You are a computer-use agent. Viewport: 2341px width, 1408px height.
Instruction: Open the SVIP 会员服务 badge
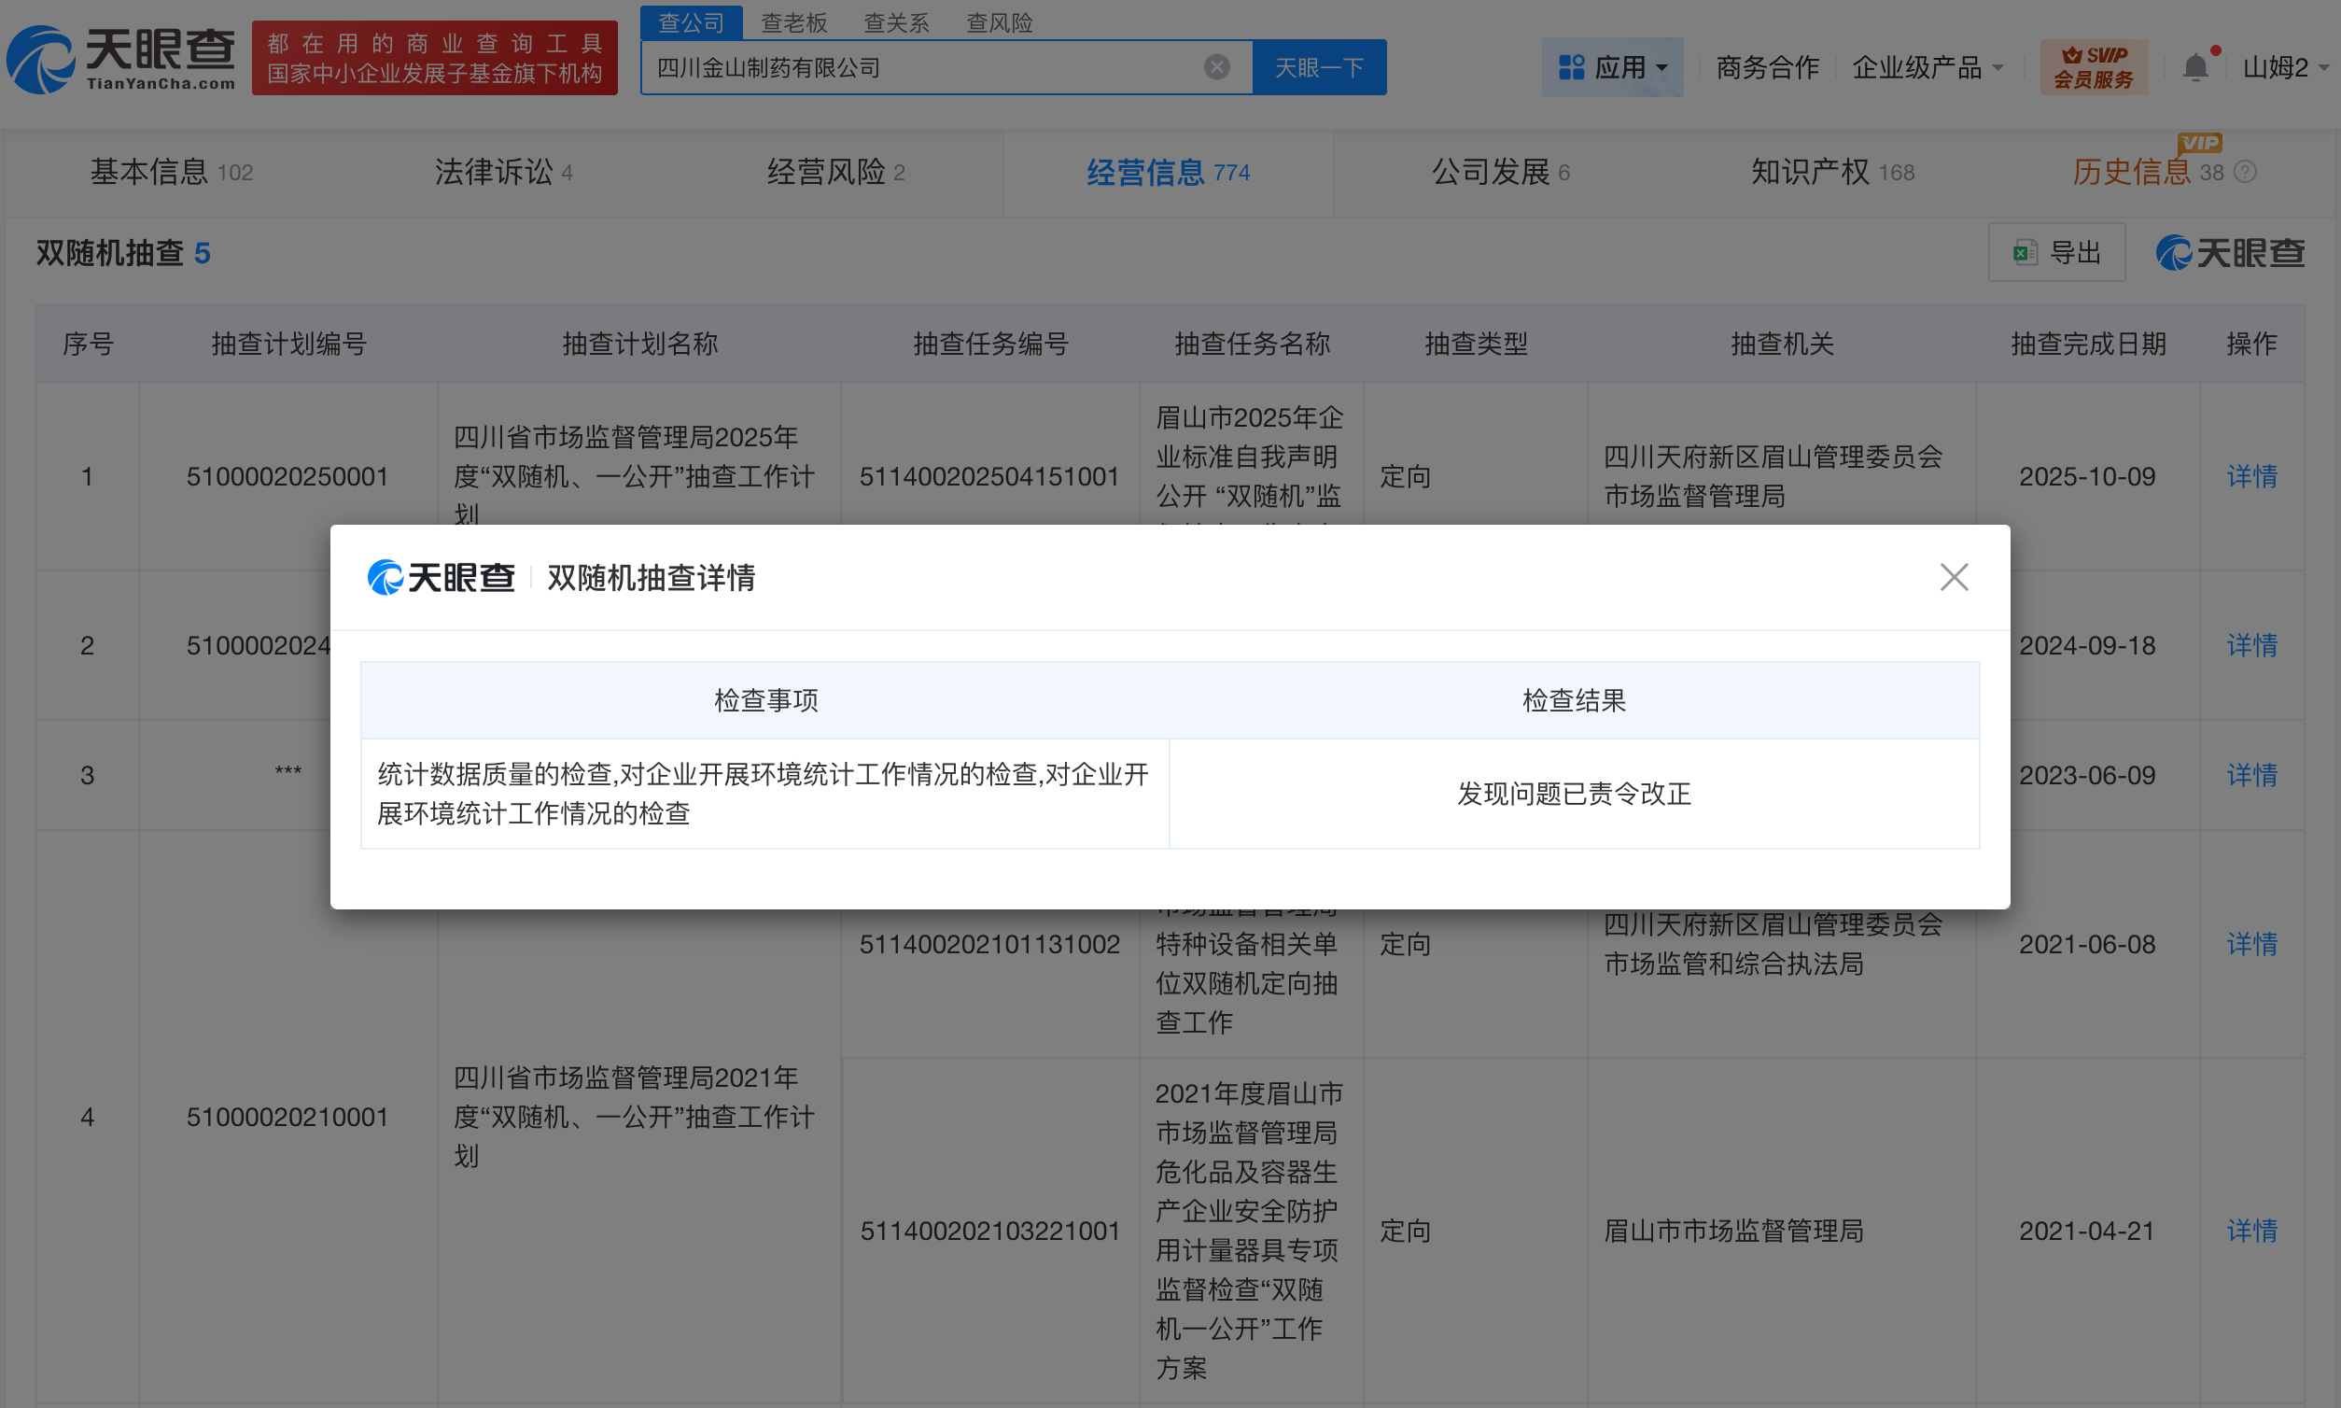point(2094,67)
